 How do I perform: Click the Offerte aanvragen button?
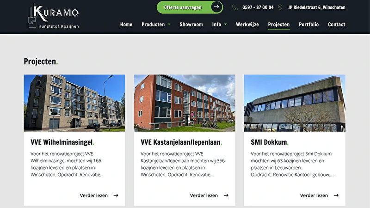[x=190, y=7]
